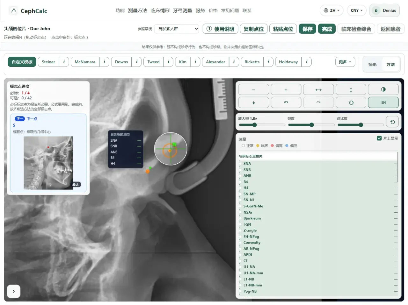Flip the X-ray vertically
The width and height of the screenshot is (408, 305).
coord(351,89)
